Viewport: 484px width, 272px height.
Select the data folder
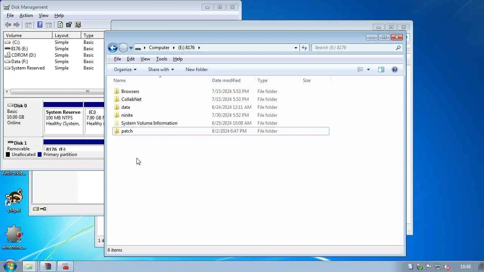coord(220,107)
